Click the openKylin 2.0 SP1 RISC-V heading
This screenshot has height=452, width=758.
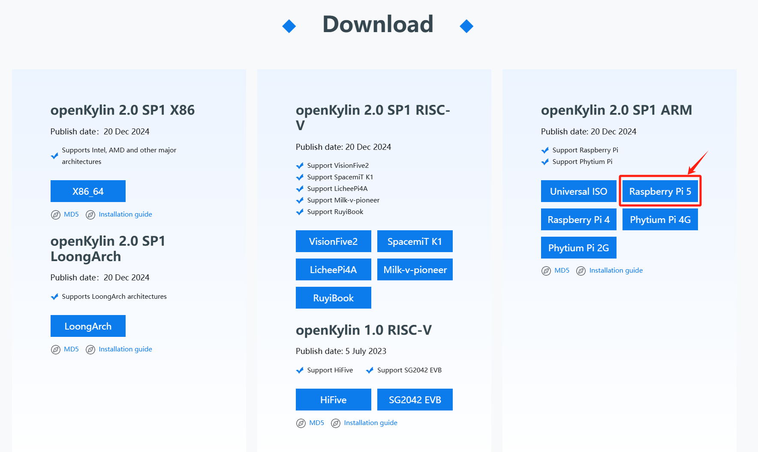point(373,118)
